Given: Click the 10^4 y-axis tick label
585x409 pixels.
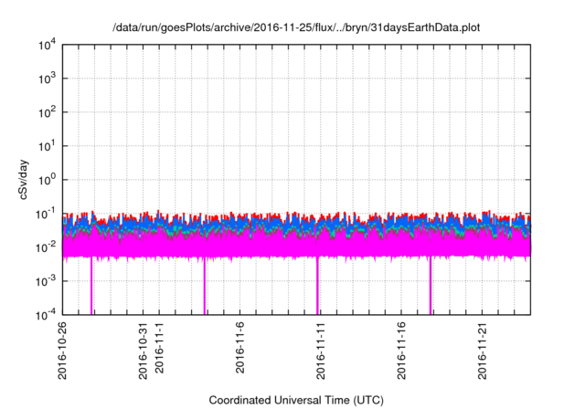Looking at the screenshot, I should point(48,46).
